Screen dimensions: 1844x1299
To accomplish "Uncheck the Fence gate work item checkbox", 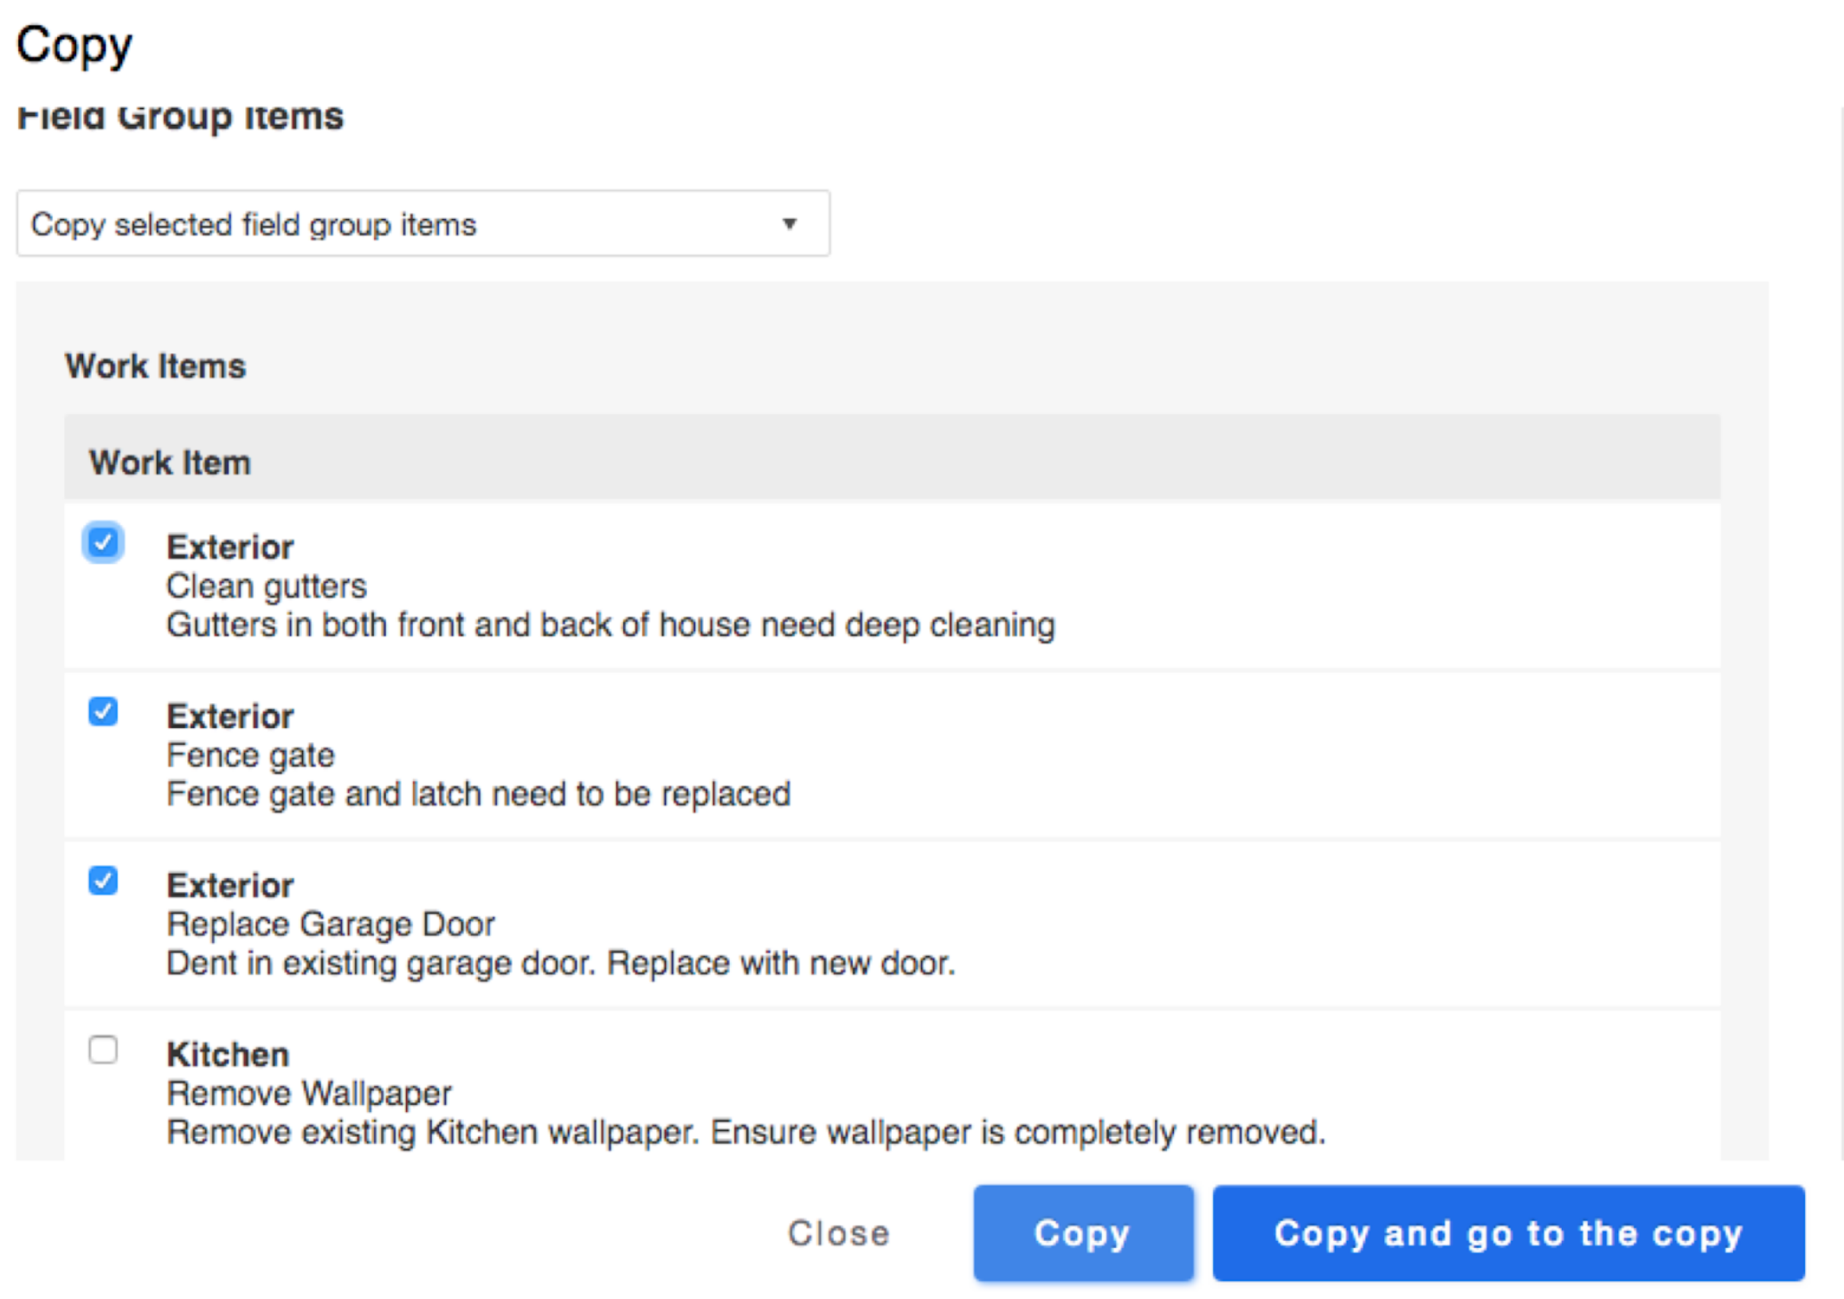I will tap(103, 712).
